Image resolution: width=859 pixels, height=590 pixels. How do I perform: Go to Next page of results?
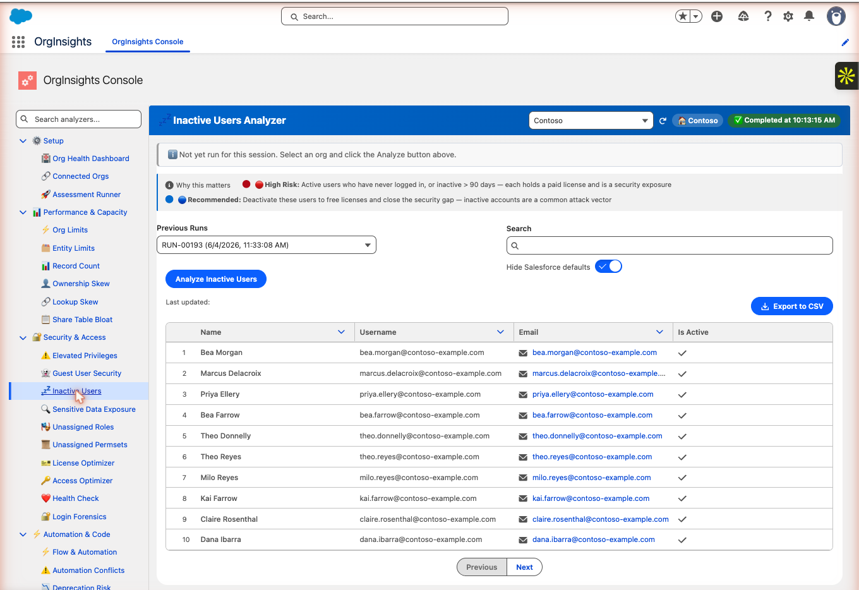(524, 567)
